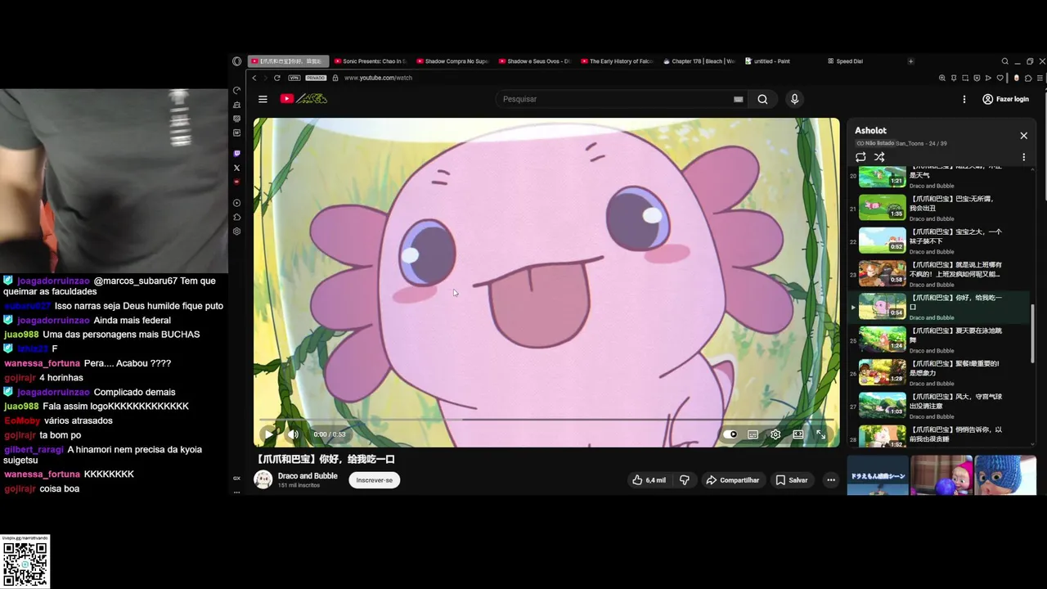
Task: Toggle the VPN badge in the address bar
Action: pos(294,78)
